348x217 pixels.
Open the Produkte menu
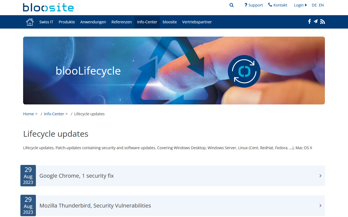click(x=67, y=22)
